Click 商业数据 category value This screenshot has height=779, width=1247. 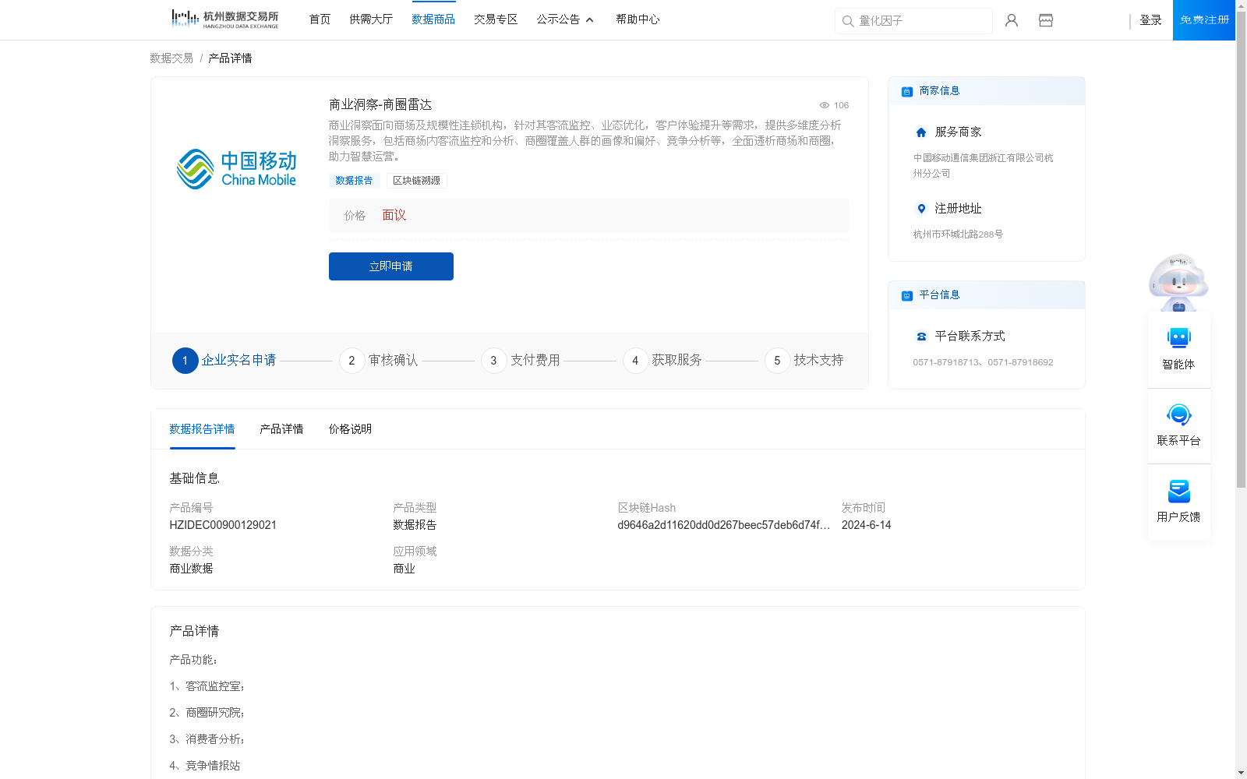[x=191, y=569]
